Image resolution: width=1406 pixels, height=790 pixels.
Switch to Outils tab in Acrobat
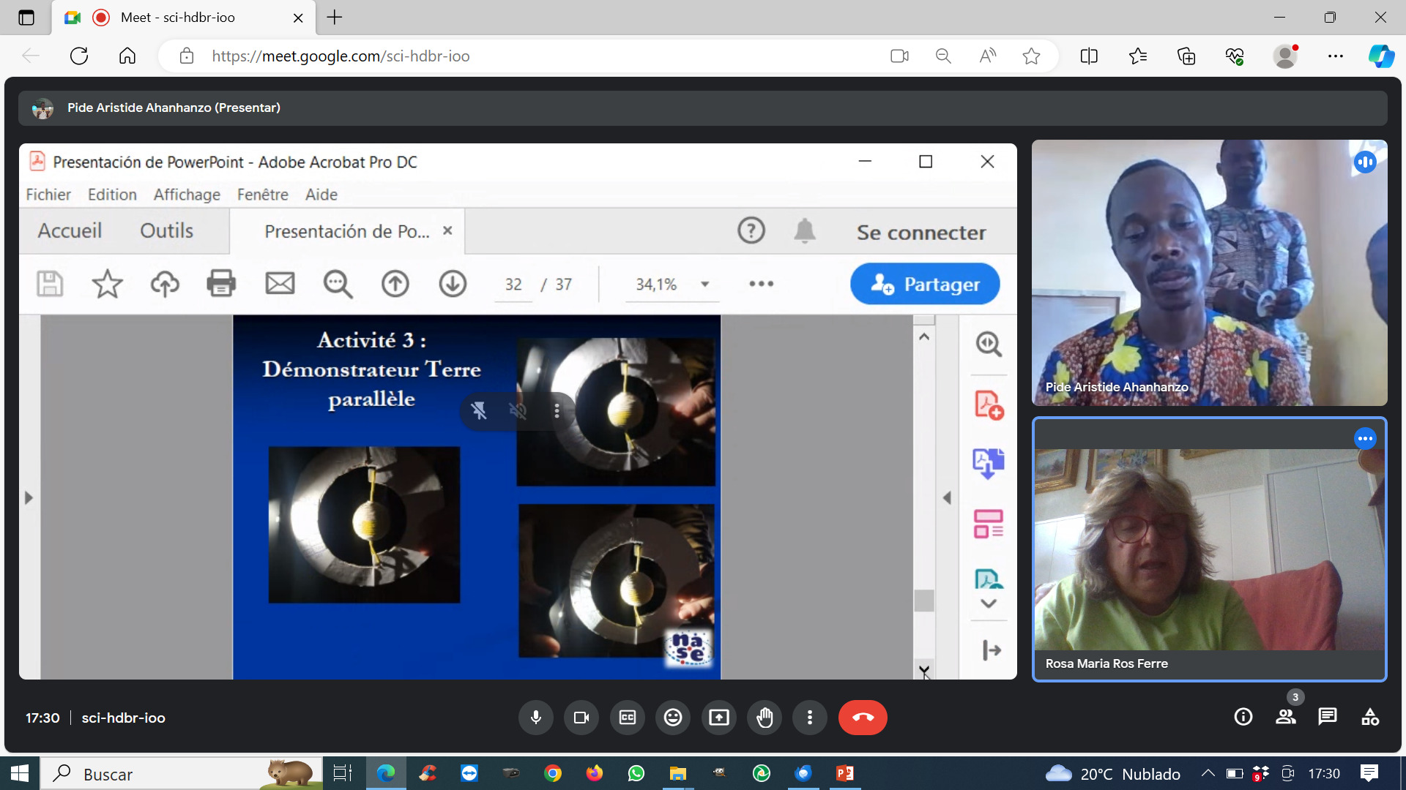(167, 231)
